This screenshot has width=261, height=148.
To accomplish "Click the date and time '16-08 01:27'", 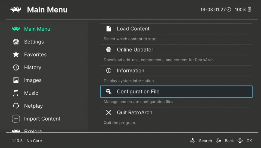I will click(213, 10).
